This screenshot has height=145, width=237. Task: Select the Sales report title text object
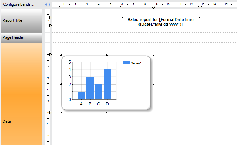pos(161,22)
